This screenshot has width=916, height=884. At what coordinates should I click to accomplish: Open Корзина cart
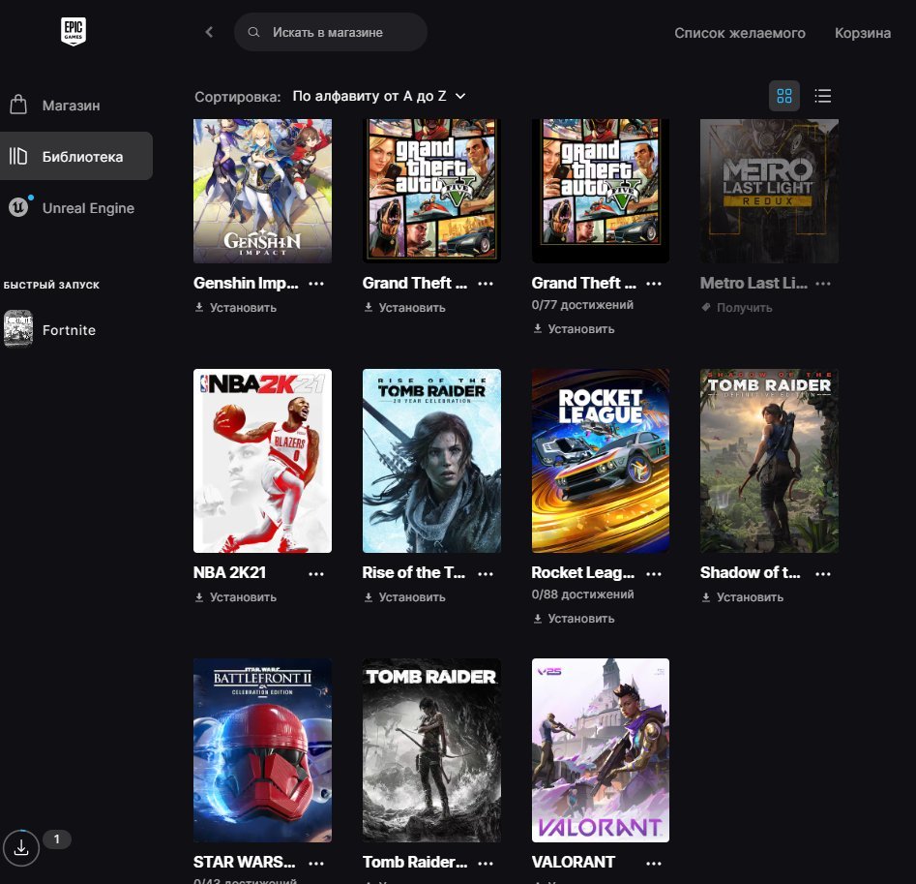(862, 33)
